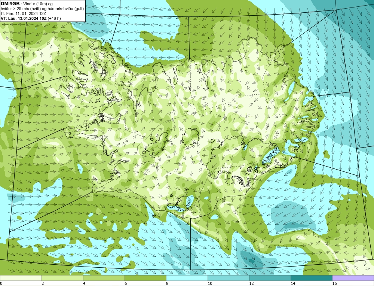Screen dimensions: 374x286
Task: Click the legend scale label '4'
Action: tap(84, 283)
